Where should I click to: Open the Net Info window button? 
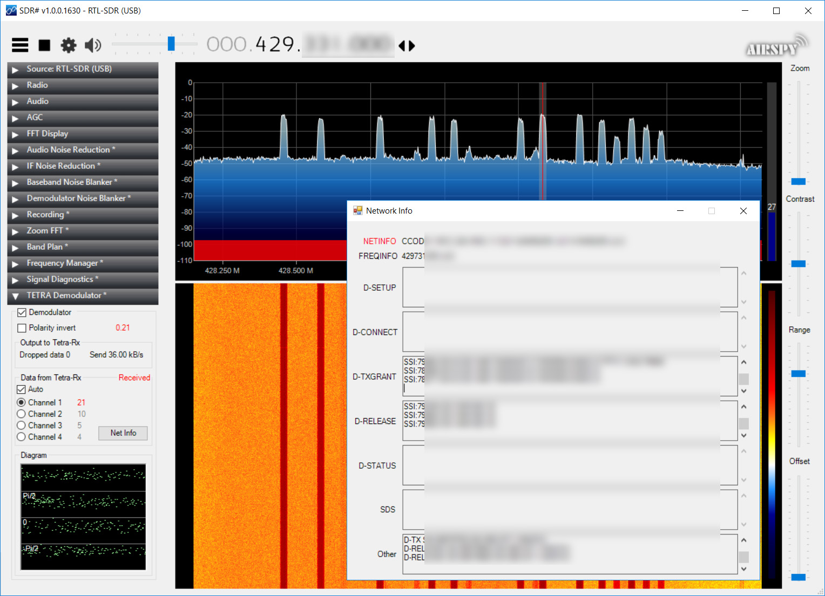123,433
